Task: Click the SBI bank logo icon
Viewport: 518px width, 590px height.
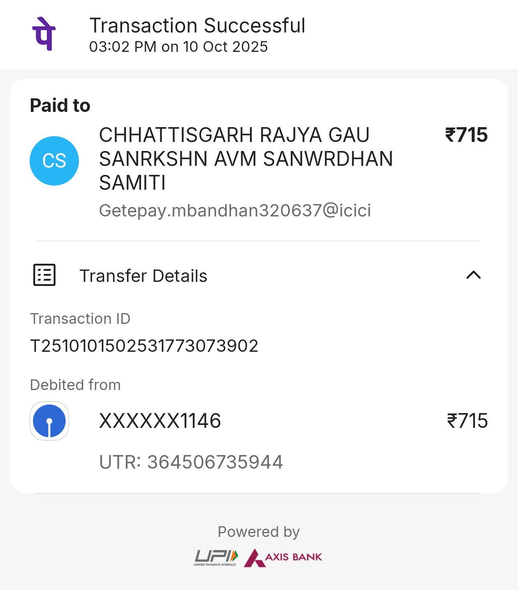Action: click(x=49, y=421)
